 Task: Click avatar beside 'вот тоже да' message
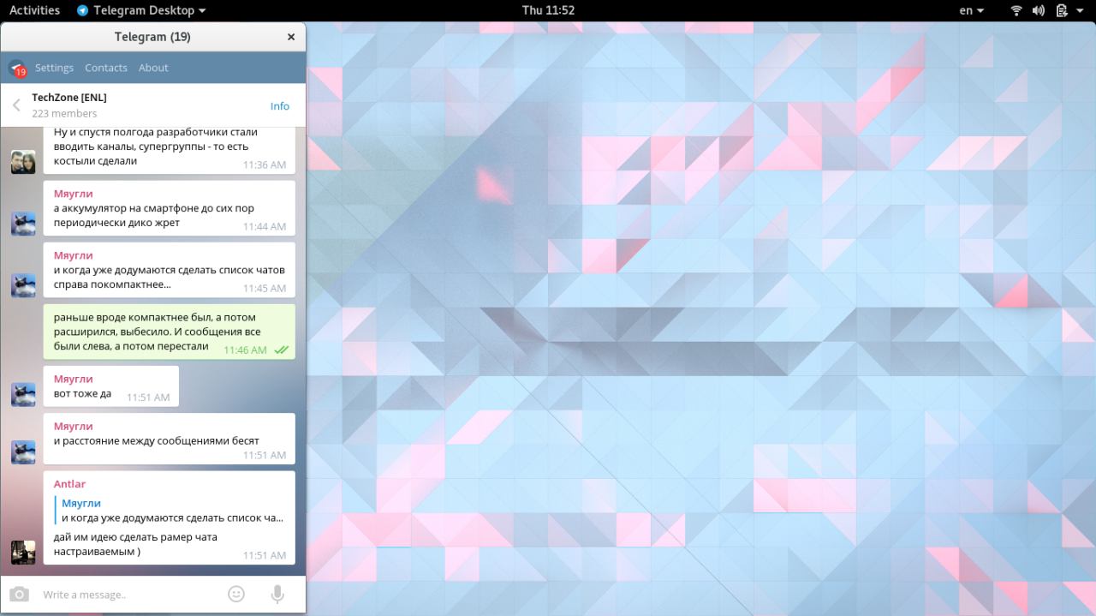[x=23, y=394]
